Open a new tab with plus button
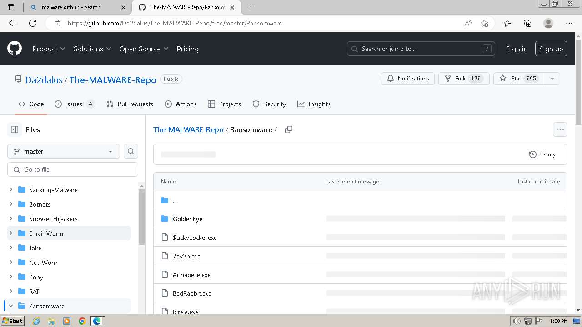Image resolution: width=582 pixels, height=327 pixels. point(251,7)
